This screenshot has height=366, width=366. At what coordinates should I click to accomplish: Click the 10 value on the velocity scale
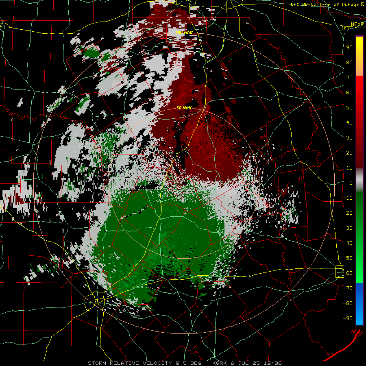[349, 168]
